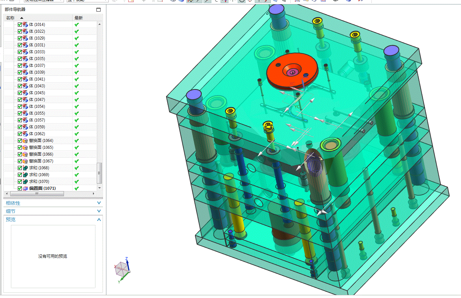Select the 体 (1062) row label

[37, 134]
